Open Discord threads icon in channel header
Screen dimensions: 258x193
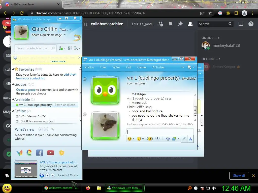pyautogui.click(x=160, y=24)
